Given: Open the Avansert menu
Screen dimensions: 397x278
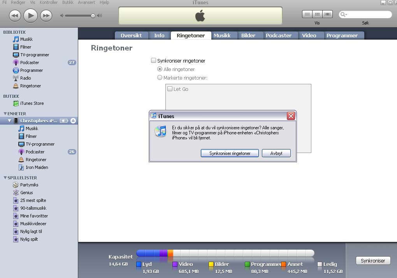Looking at the screenshot, I should point(86,2).
